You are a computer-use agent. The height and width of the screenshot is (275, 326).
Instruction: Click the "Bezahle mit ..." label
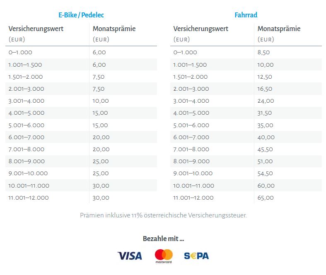163,239
